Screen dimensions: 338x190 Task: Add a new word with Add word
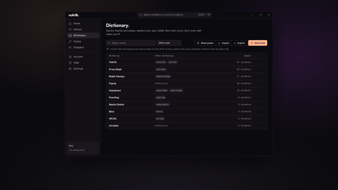[258, 43]
